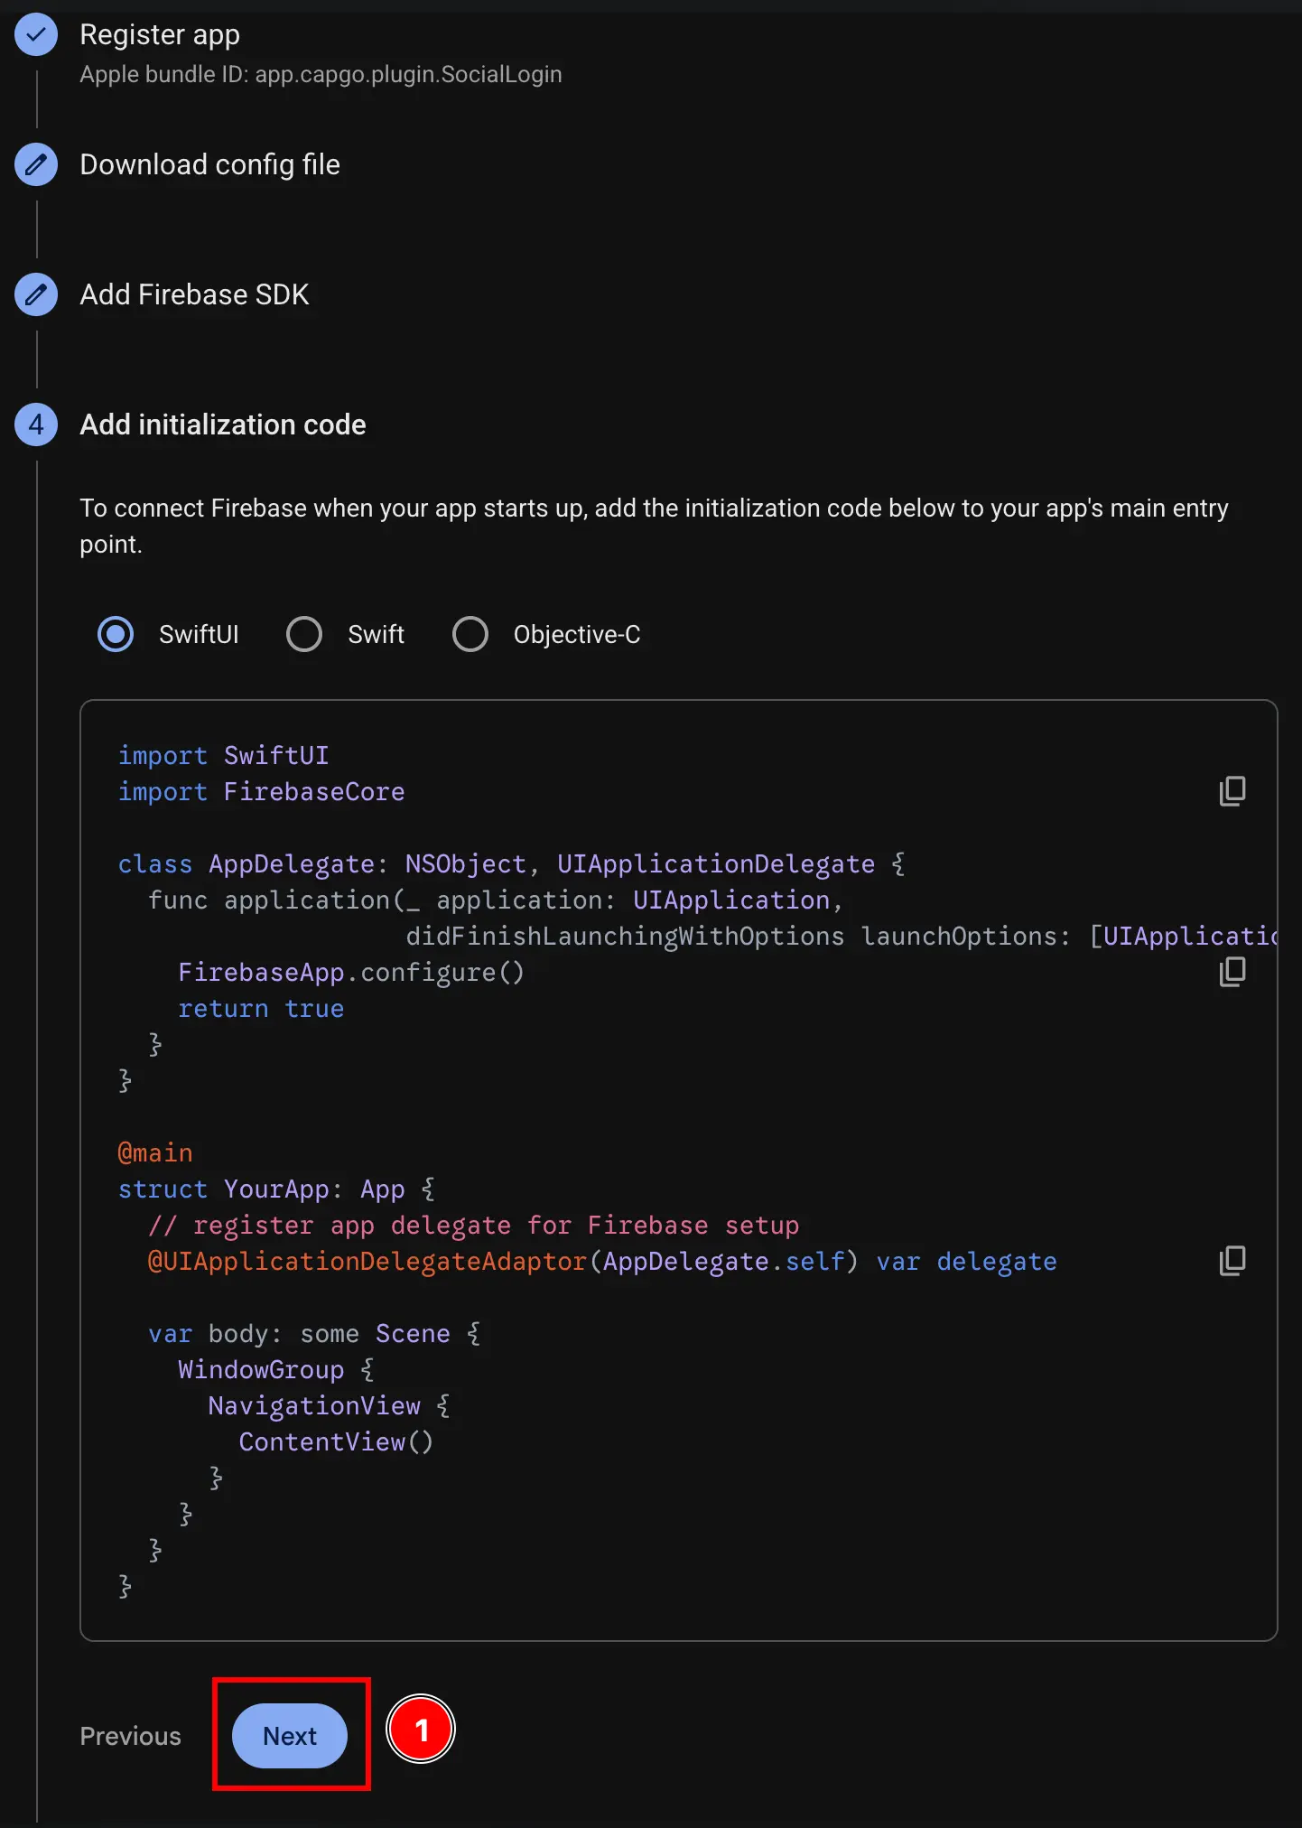Select the Objective-C radio button
Image resolution: width=1302 pixels, height=1828 pixels.
470,634
